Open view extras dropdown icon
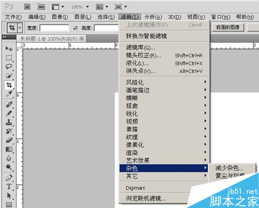The width and height of the screenshot is (259, 208). 58,7
